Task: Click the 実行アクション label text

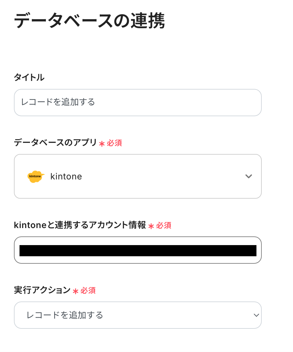Action: [x=42, y=290]
